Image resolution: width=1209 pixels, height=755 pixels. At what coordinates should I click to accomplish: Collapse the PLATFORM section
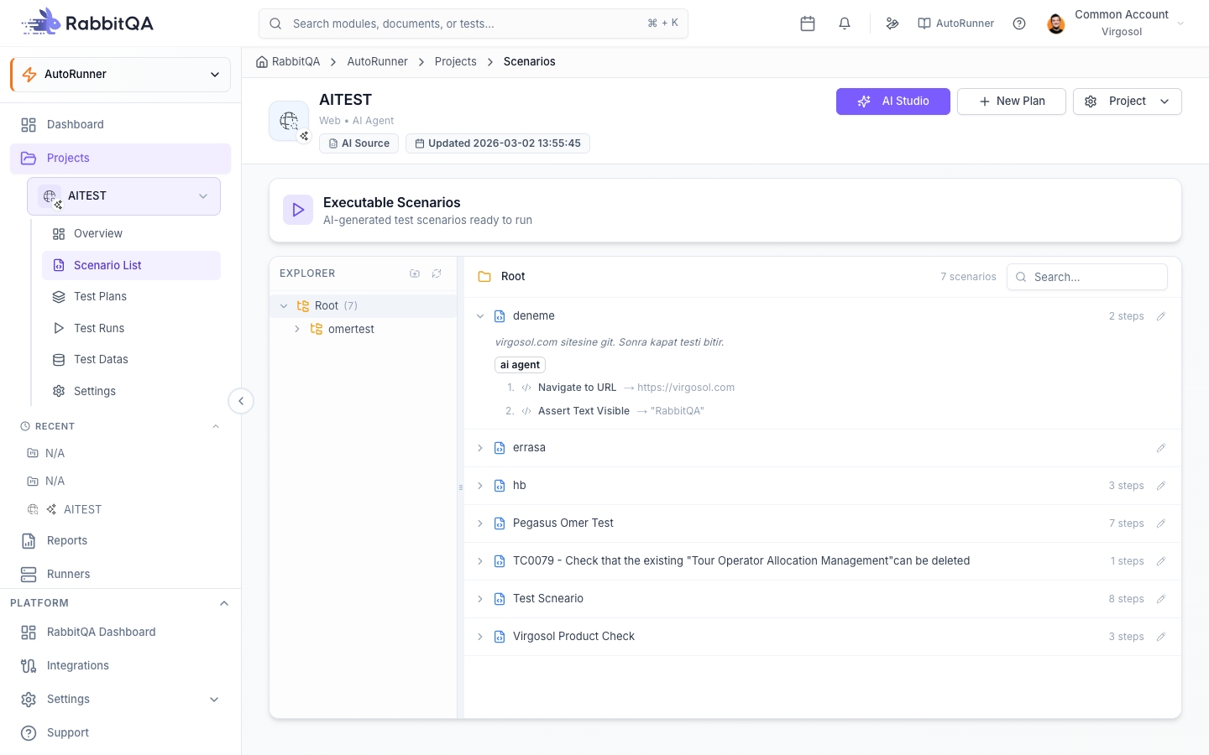coord(224,603)
